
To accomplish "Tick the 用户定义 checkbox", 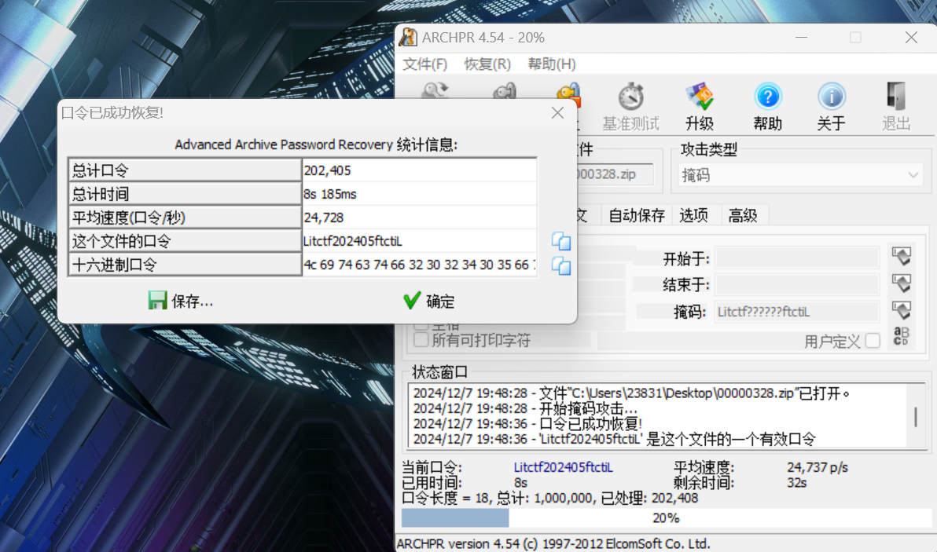I will click(x=873, y=341).
